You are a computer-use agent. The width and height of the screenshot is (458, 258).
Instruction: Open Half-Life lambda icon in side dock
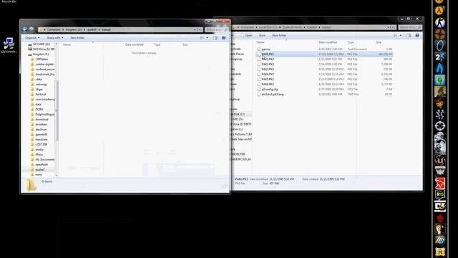(x=439, y=11)
